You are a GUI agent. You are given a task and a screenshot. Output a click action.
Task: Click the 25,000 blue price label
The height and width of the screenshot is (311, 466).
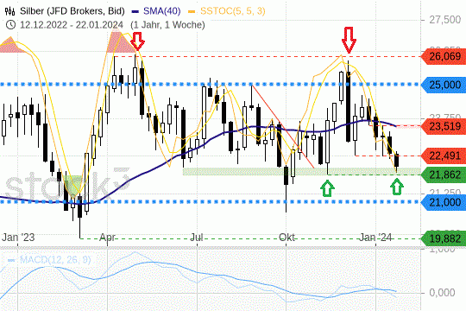point(444,85)
